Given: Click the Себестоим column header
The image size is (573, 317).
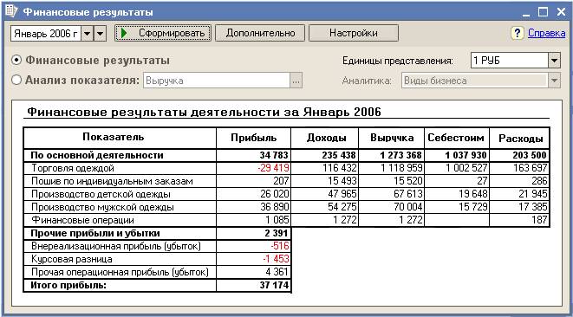Looking at the screenshot, I should tap(457, 138).
